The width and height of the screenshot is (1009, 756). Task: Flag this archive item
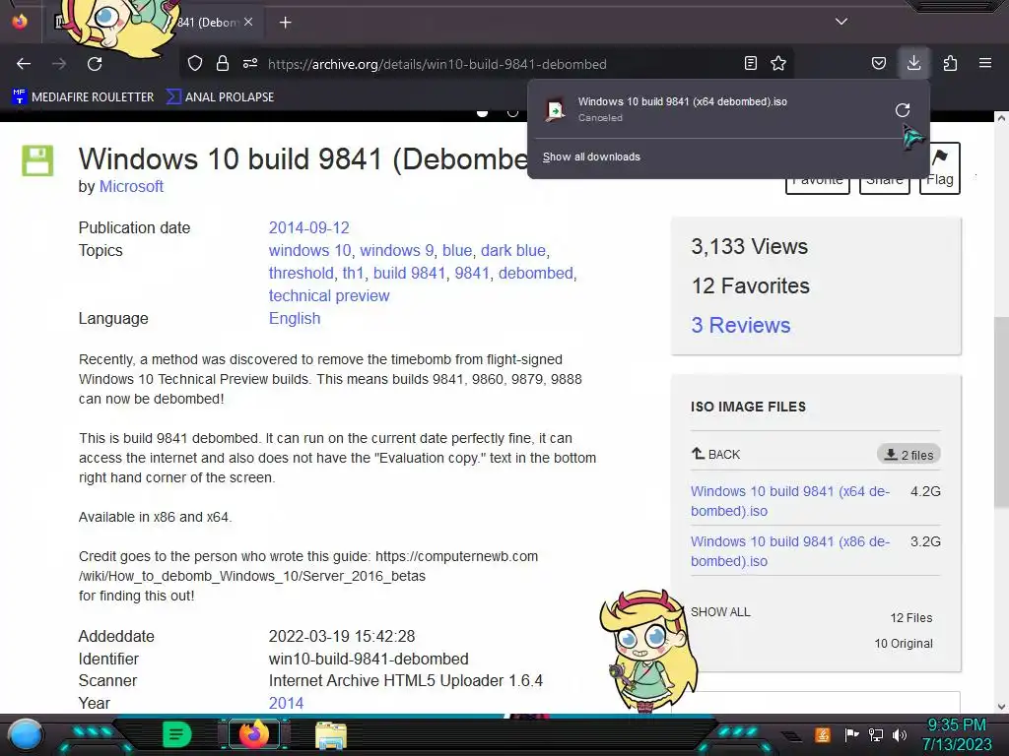coord(940,168)
